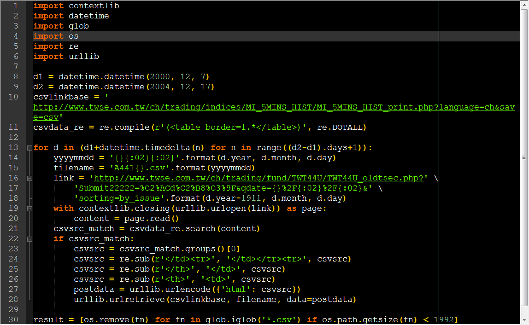Collapse the with block fold marker at line 19
This screenshot has width=529, height=325.
[x=29, y=209]
